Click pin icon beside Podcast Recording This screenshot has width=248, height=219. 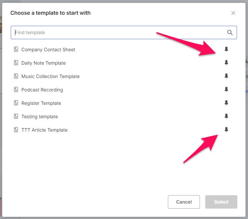pyautogui.click(x=226, y=89)
